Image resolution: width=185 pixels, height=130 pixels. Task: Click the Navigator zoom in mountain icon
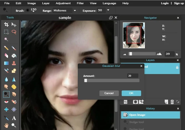159,54
